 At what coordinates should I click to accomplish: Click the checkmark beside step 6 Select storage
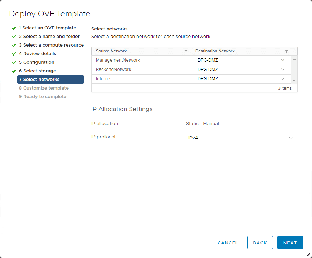tap(14, 71)
